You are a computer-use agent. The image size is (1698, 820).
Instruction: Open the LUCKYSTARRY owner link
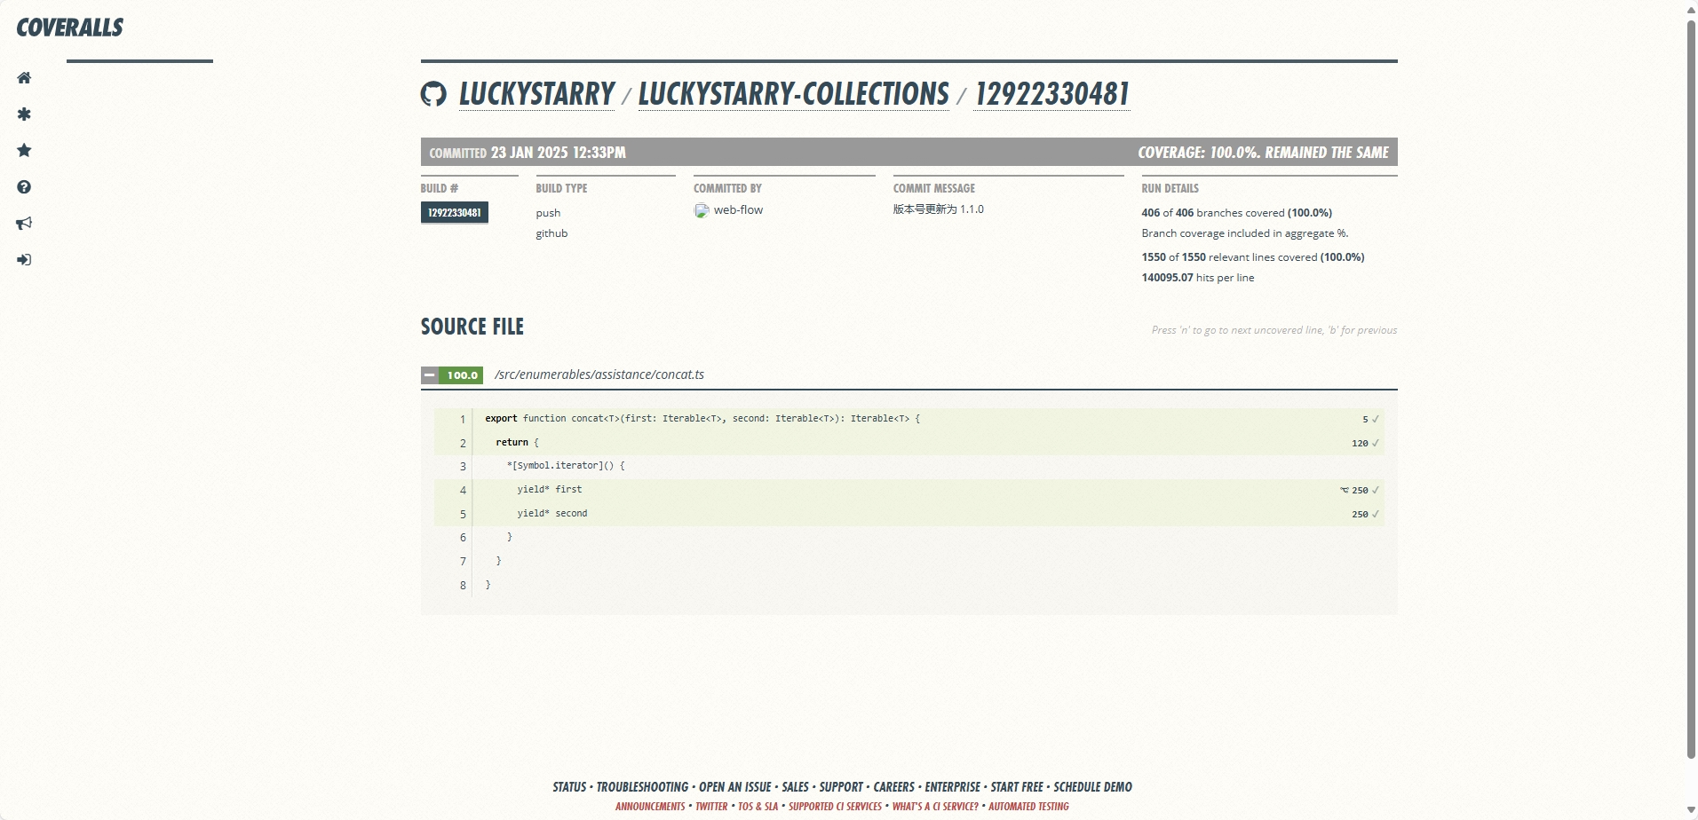coord(536,94)
